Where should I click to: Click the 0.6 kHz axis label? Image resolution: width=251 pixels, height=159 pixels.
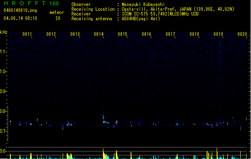click(x=3, y=151)
